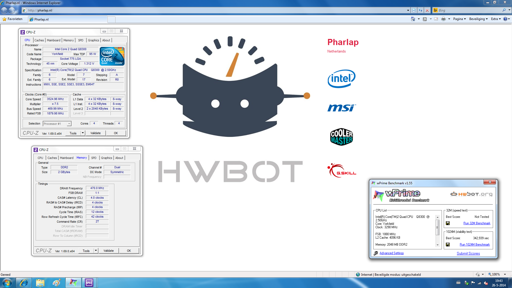This screenshot has width=512, height=288.
Task: Click the Compatibility View icon in address bar
Action: point(414,10)
